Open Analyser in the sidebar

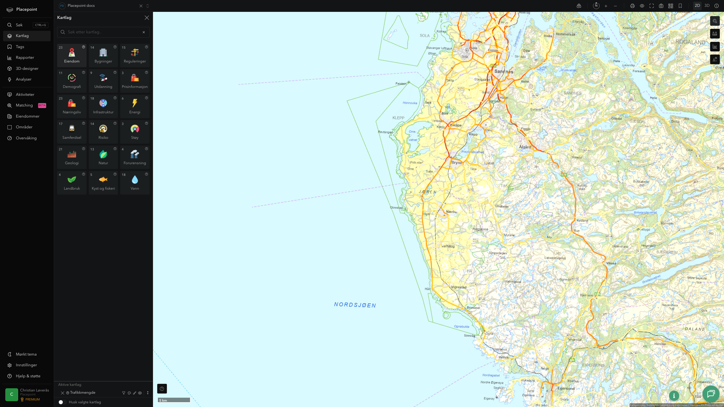pos(27,79)
